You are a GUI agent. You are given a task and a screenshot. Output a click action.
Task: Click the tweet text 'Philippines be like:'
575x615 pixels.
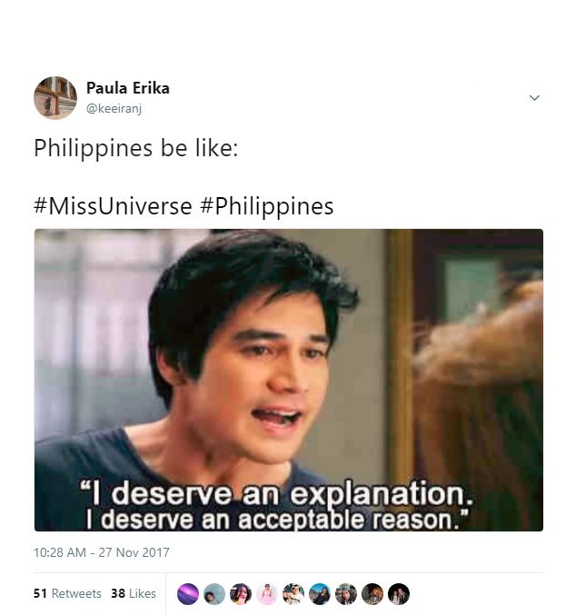point(136,149)
